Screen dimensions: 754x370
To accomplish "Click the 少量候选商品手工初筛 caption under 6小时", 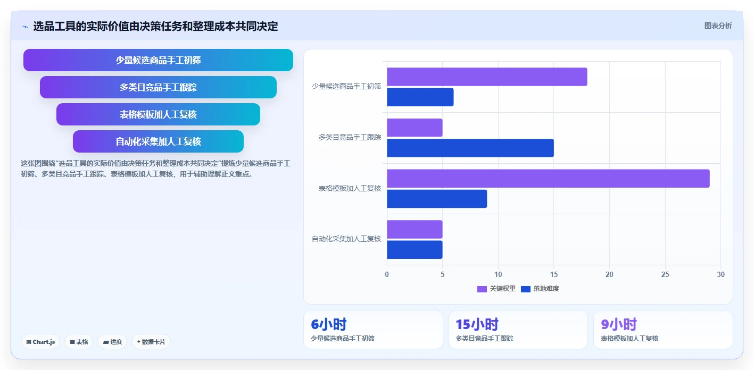I will click(x=343, y=339).
